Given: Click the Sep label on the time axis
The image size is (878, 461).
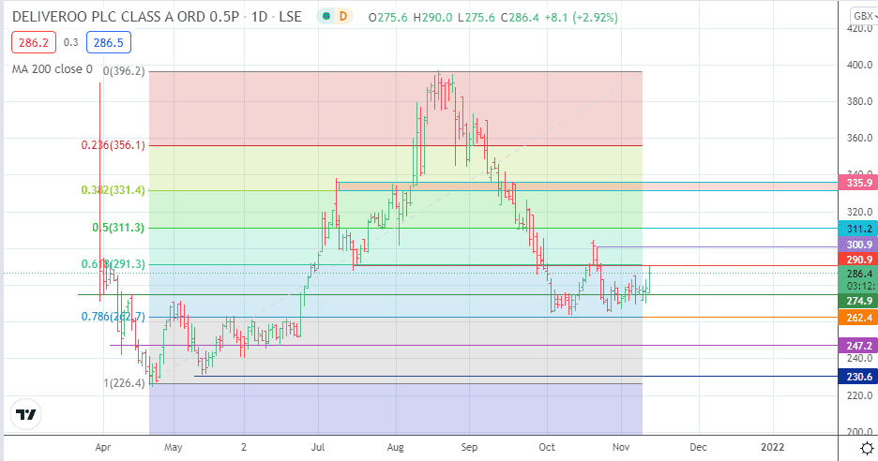Looking at the screenshot, I should point(469,447).
